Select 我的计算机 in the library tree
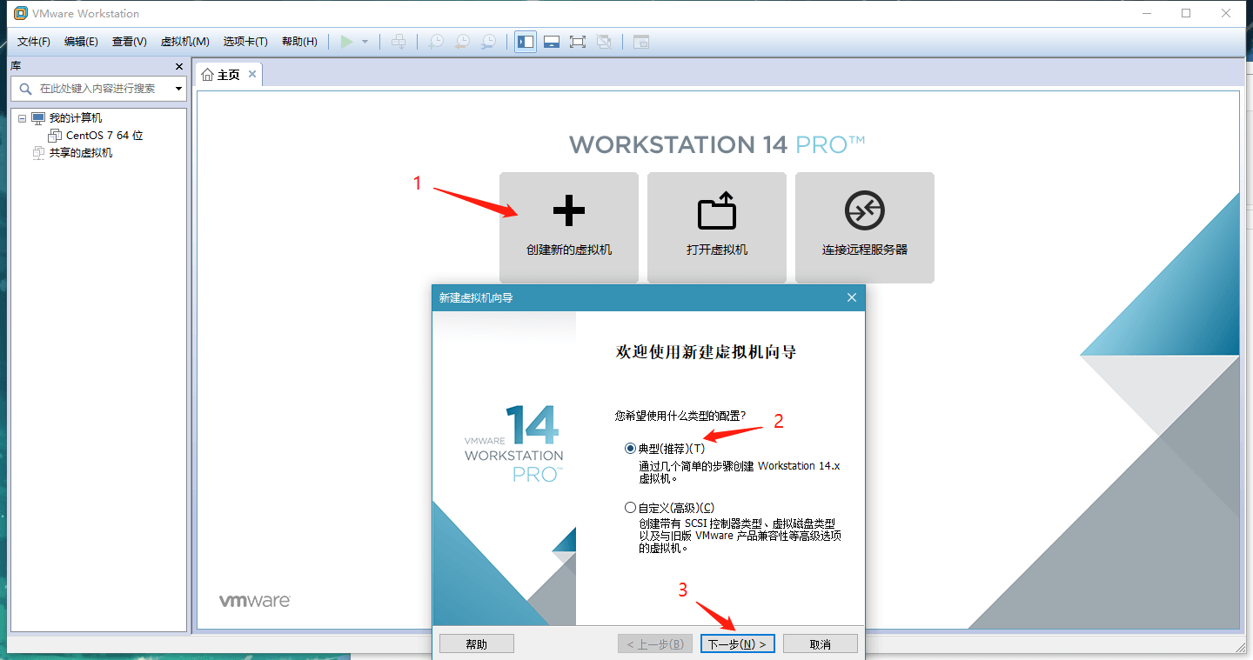This screenshot has width=1253, height=660. pos(75,118)
